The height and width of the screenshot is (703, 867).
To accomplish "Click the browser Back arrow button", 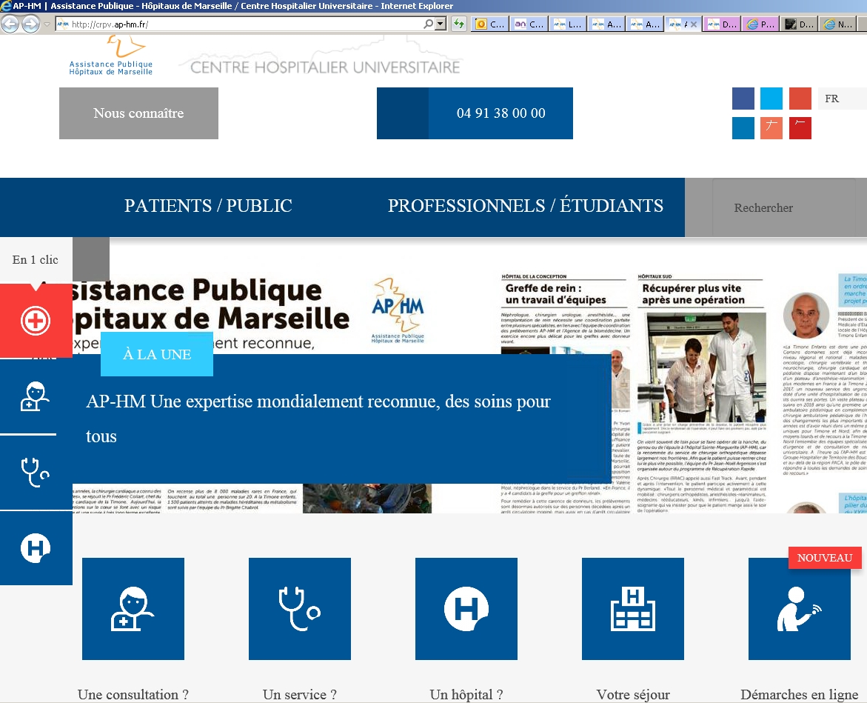I will tap(10, 24).
